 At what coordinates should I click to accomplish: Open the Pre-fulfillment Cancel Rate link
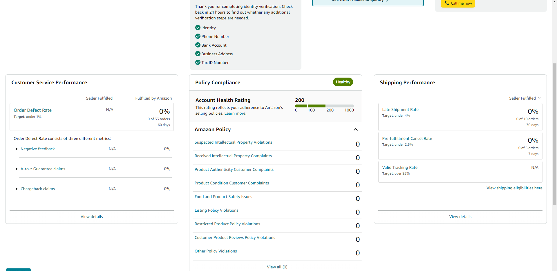click(x=407, y=138)
